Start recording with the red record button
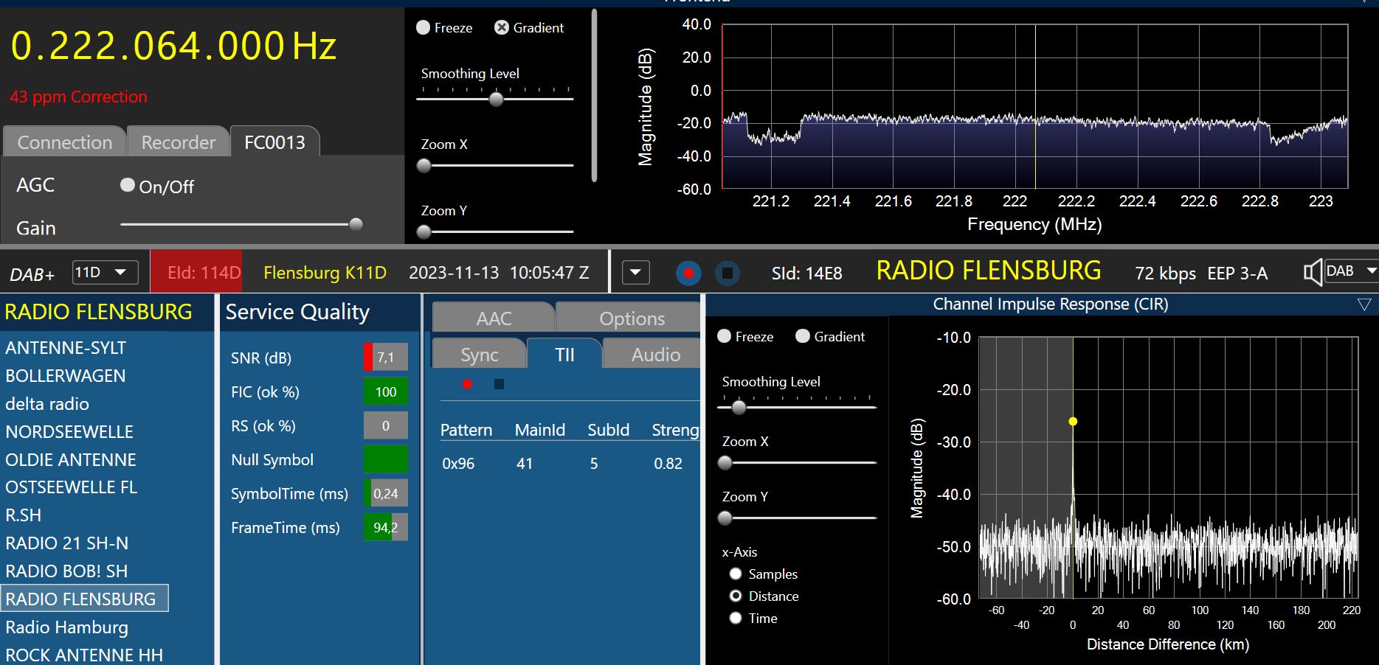 [688, 274]
